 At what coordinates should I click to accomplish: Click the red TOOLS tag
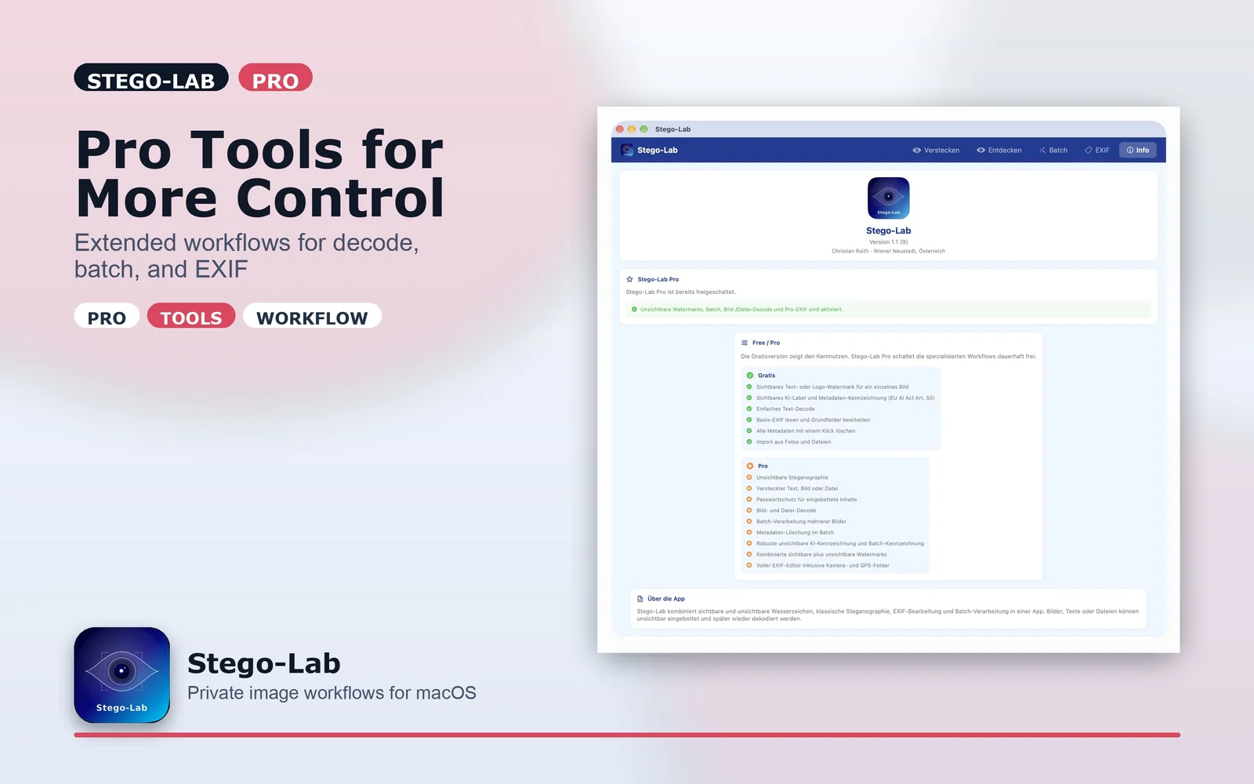point(191,316)
